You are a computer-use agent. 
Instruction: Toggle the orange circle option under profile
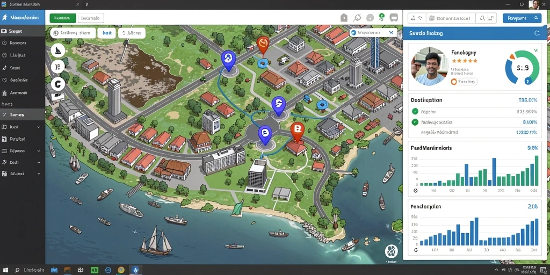(x=453, y=82)
